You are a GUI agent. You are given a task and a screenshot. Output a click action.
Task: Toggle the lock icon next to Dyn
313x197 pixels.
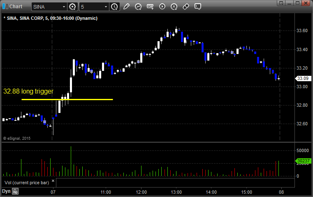[x=15, y=191]
